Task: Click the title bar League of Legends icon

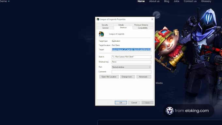Action: click(98, 19)
